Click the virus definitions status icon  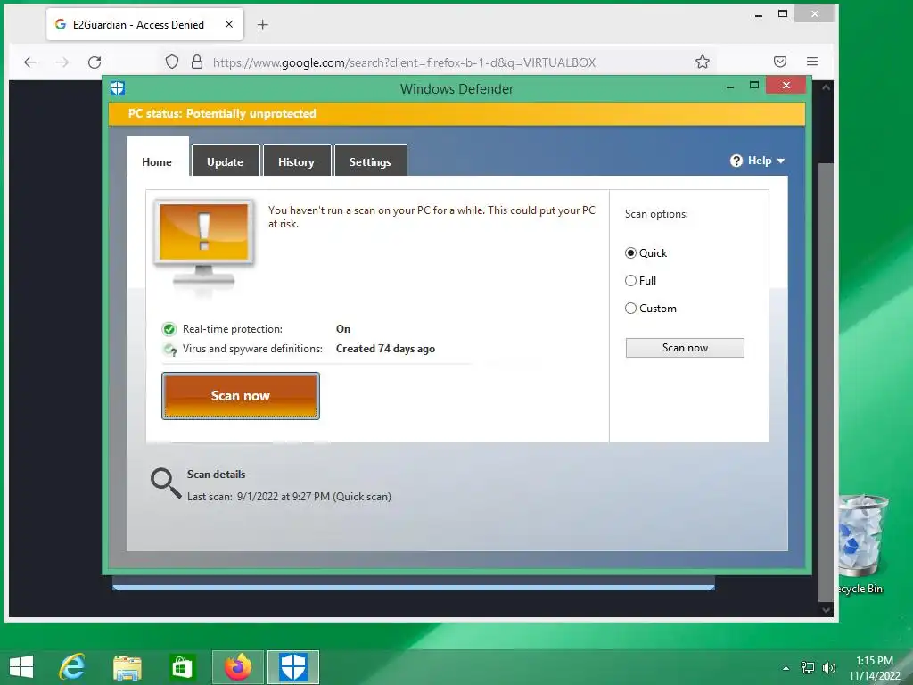tap(169, 350)
